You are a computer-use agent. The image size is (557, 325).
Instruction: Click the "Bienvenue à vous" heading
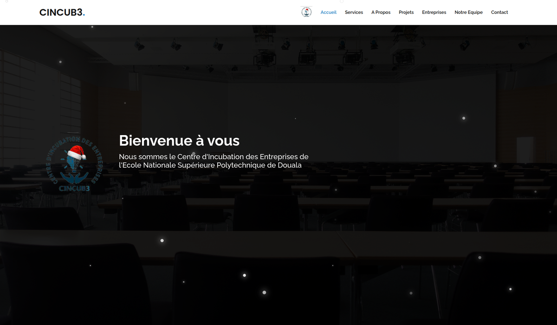pyautogui.click(x=179, y=140)
